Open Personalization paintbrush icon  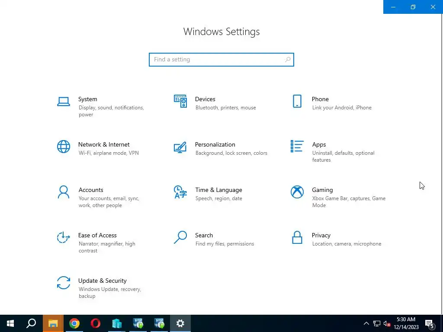[x=180, y=147]
